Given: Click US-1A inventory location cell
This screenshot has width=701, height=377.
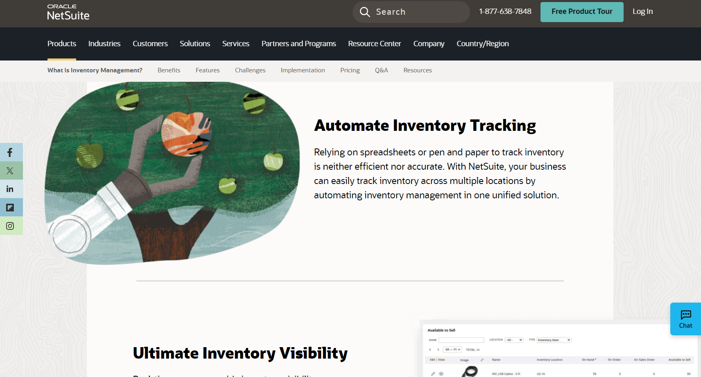Looking at the screenshot, I should point(541,374).
